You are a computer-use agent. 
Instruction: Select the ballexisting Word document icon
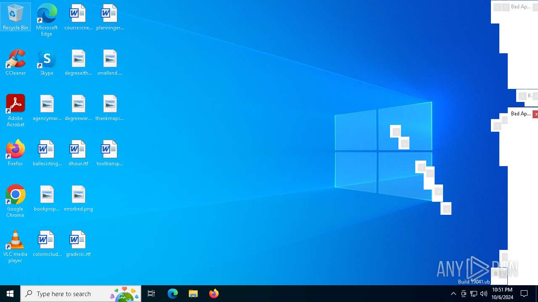pos(47,153)
